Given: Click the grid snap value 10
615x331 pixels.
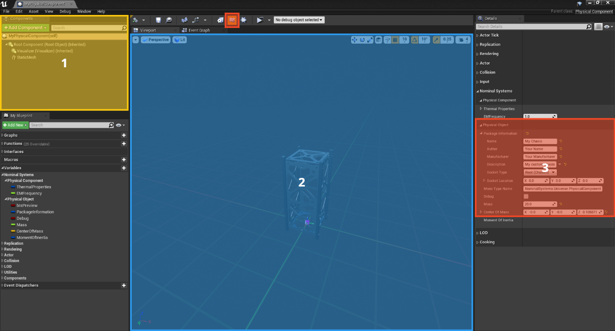Looking at the screenshot, I should pyautogui.click(x=404, y=40).
